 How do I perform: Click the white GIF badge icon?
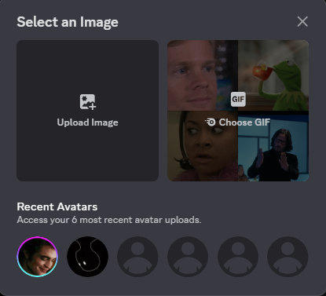(x=238, y=99)
